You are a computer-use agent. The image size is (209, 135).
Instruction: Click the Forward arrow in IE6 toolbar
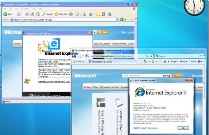(19, 14)
